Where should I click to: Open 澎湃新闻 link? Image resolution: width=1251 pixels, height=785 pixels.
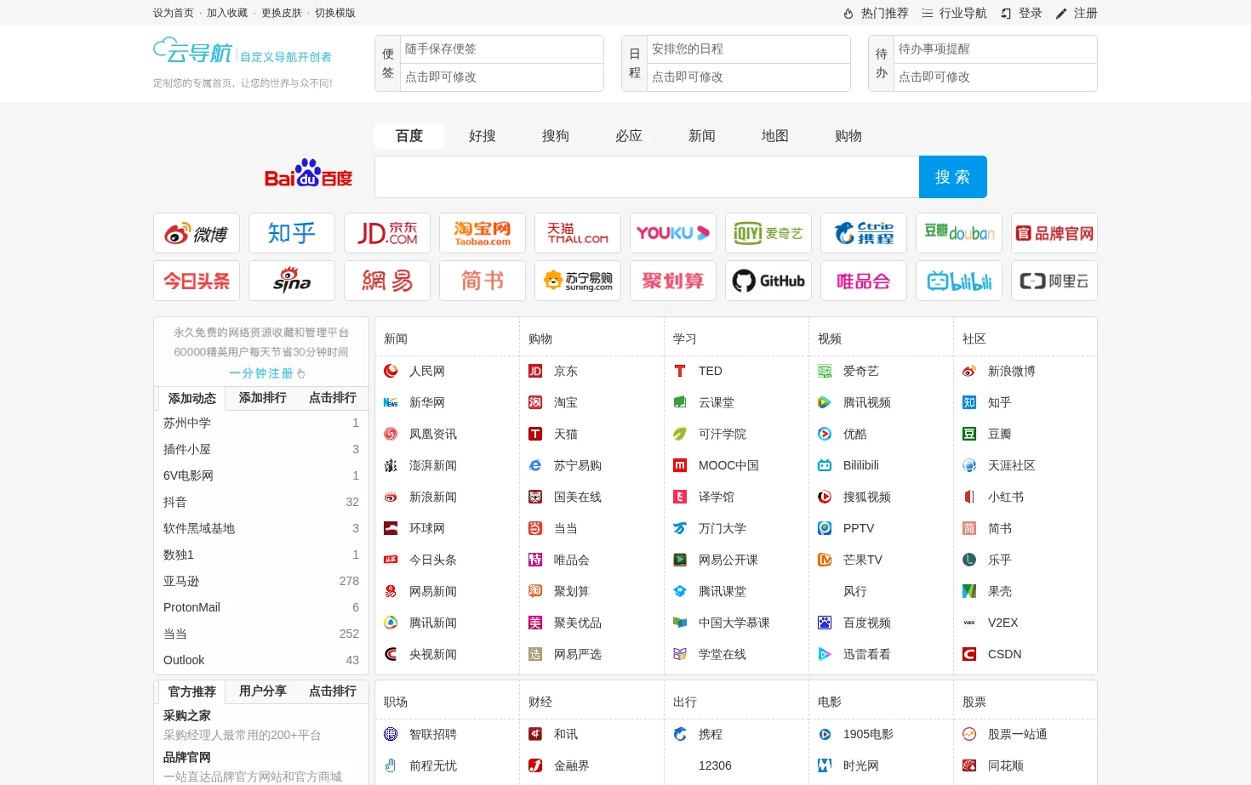point(433,465)
